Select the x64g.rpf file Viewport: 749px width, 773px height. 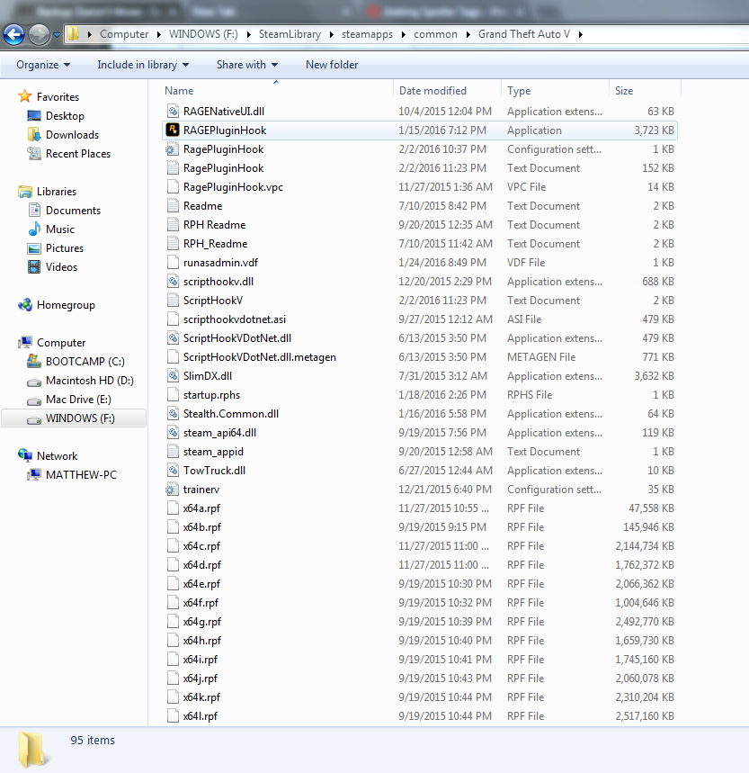[420, 622]
